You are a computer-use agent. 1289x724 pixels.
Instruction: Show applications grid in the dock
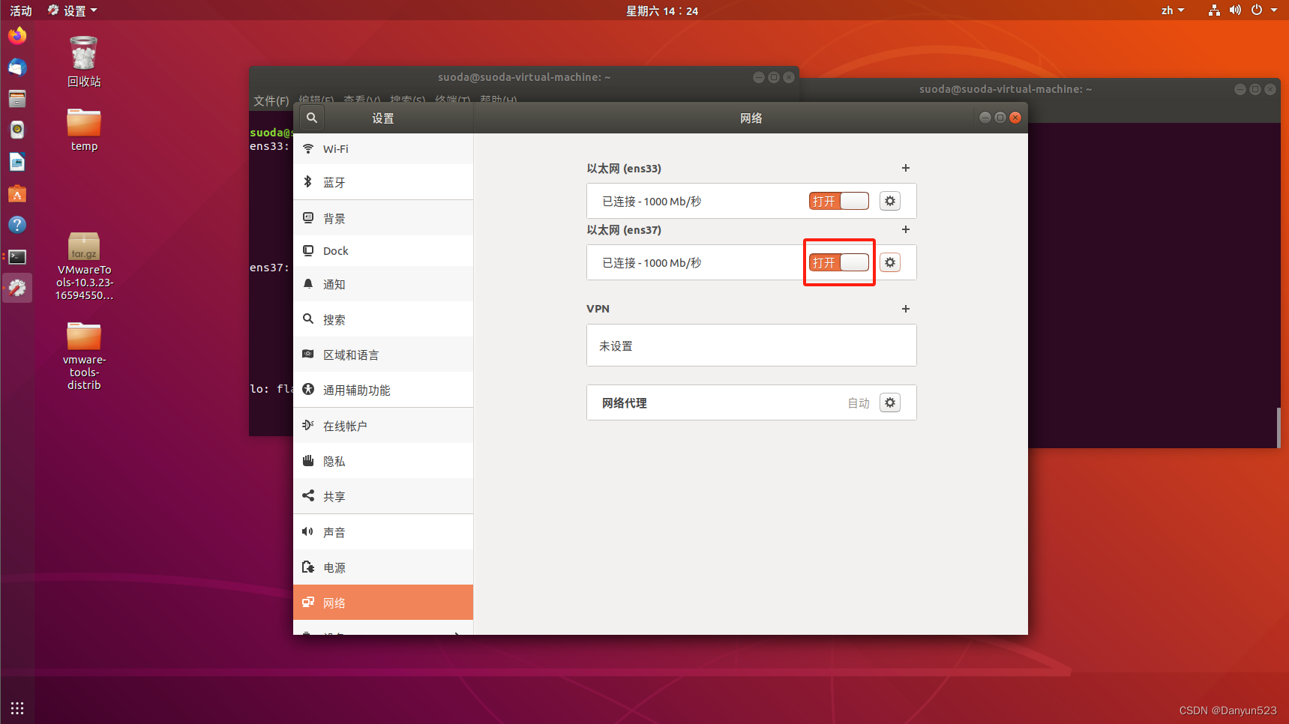pos(17,708)
